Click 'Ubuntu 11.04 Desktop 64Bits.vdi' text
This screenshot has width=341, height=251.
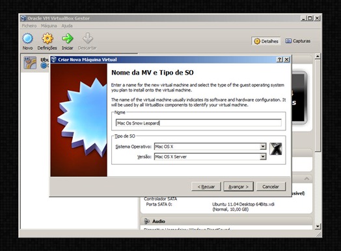pyautogui.click(x=243, y=204)
